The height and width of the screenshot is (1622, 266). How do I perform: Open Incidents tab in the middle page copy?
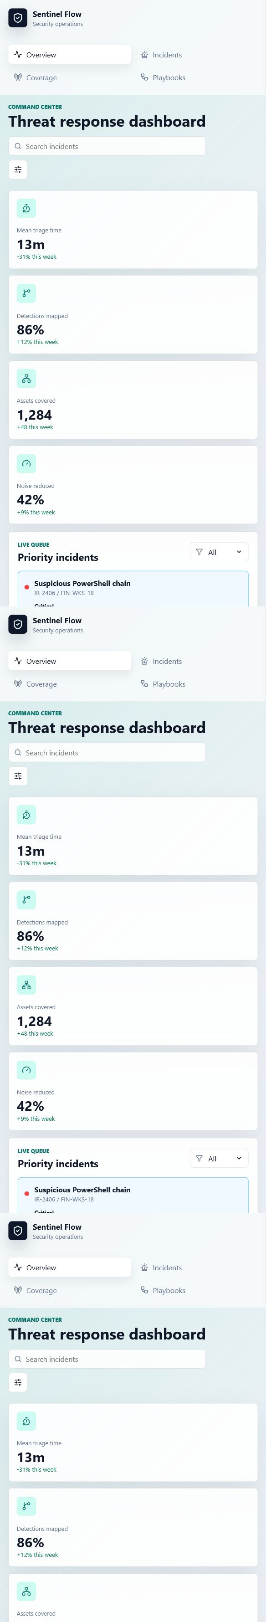196,661
